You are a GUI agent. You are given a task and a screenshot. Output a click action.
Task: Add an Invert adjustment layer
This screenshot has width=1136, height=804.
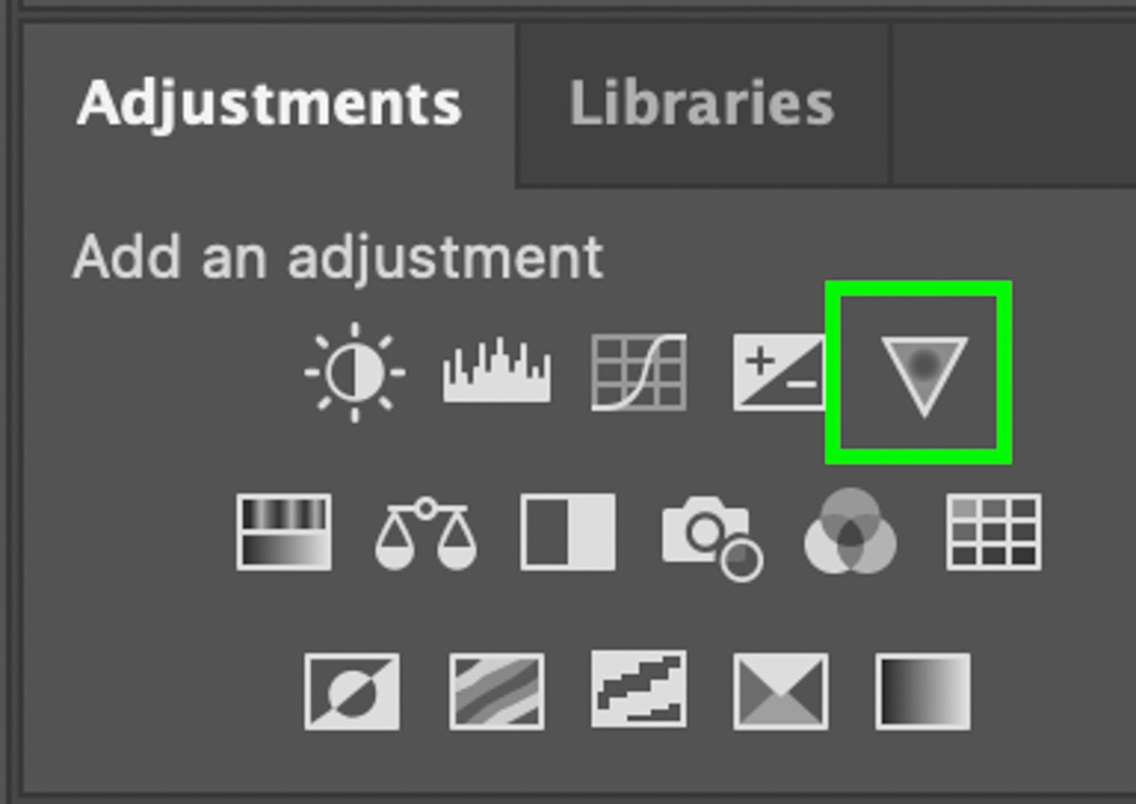point(352,691)
